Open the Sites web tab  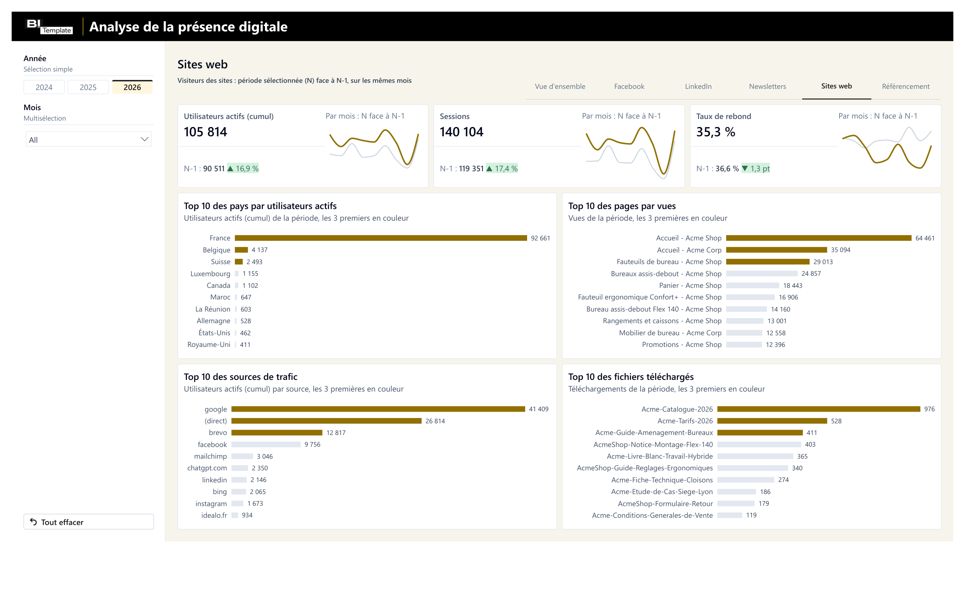pos(836,86)
